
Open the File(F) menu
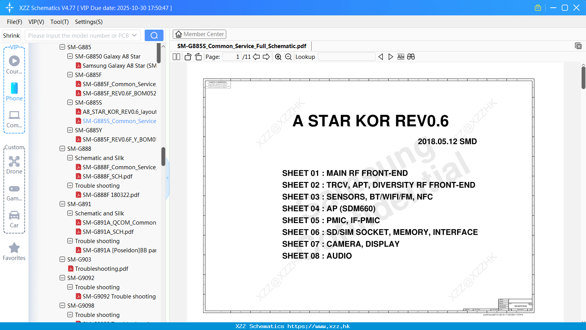(15, 22)
